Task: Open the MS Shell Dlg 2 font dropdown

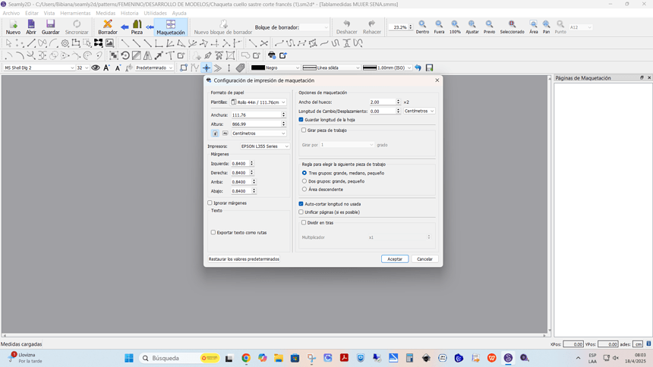Action: [x=39, y=67]
